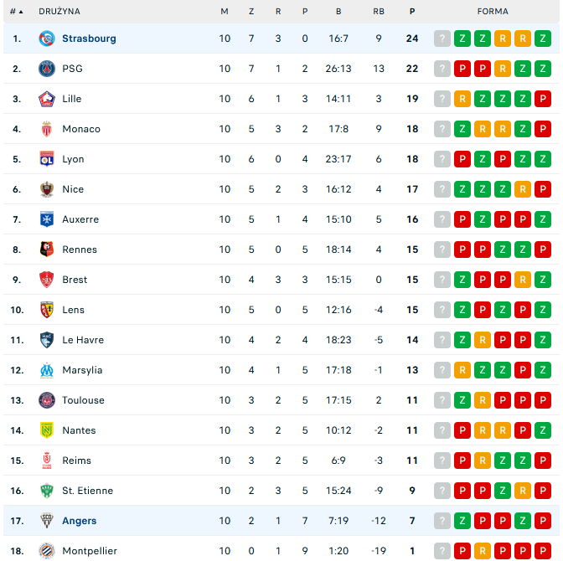Sort by RB goal difference header

pos(379,12)
